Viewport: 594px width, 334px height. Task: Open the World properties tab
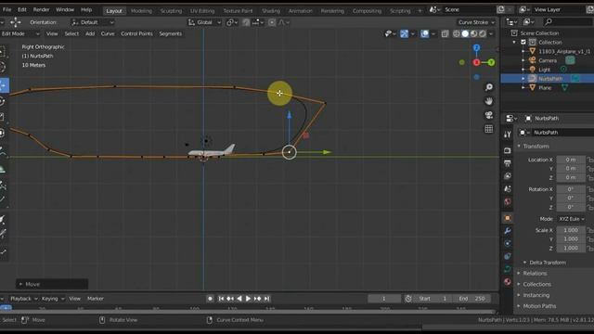[508, 201]
